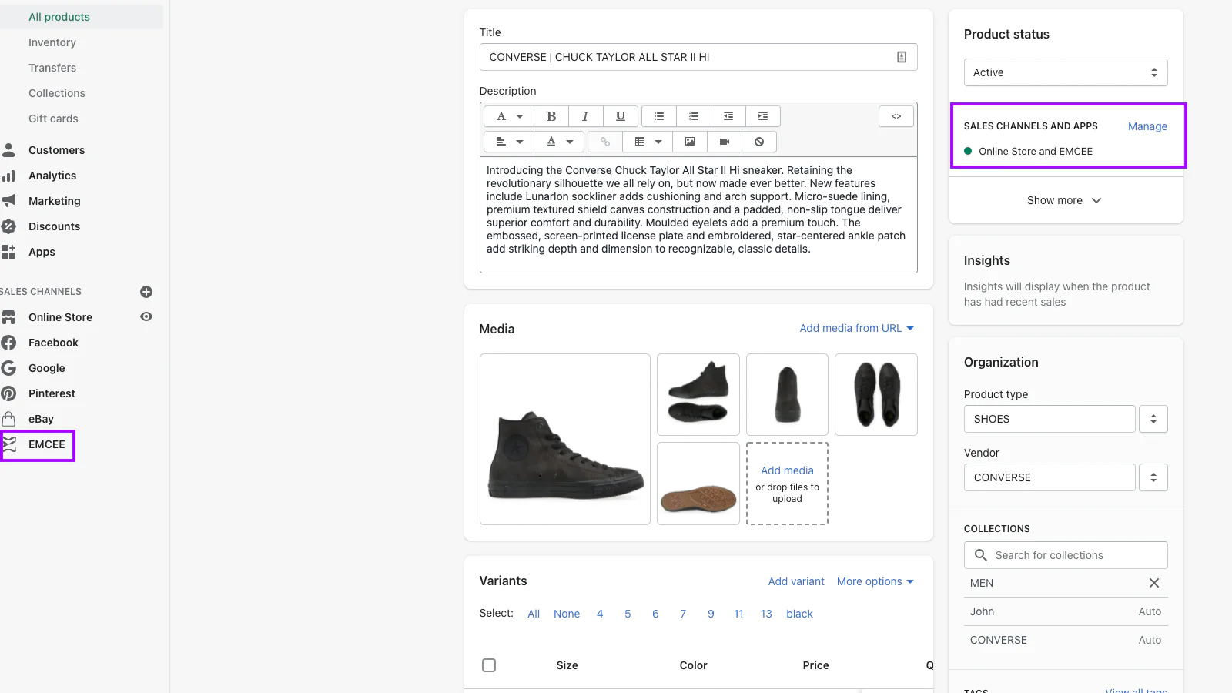1232x693 pixels.
Task: Open the Analytics section
Action: (x=52, y=176)
